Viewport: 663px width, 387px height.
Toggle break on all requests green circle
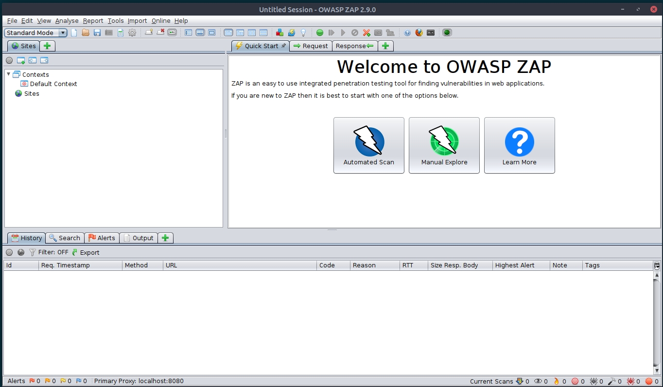pos(320,33)
